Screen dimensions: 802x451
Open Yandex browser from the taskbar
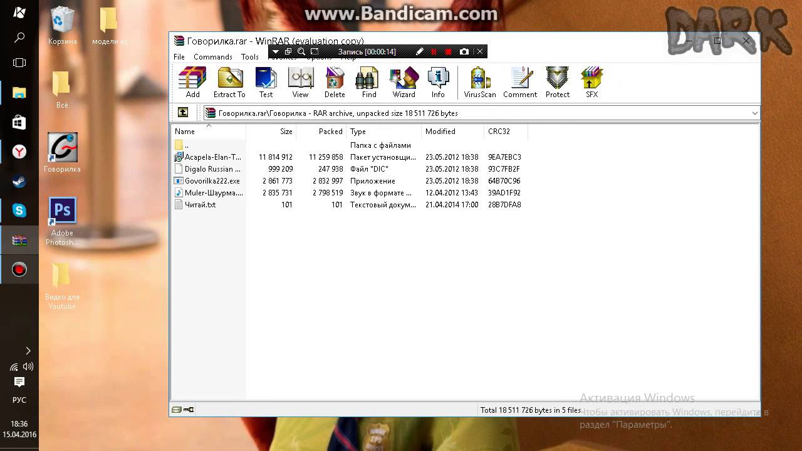tap(19, 152)
